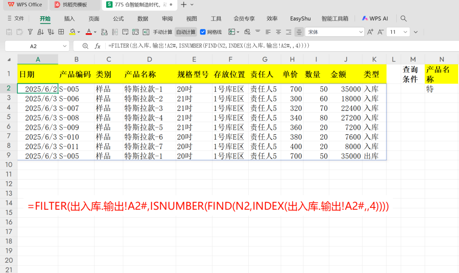Switch to the 公式 Formulas tab
Viewport: 459px width, 273px height.
tap(118, 18)
